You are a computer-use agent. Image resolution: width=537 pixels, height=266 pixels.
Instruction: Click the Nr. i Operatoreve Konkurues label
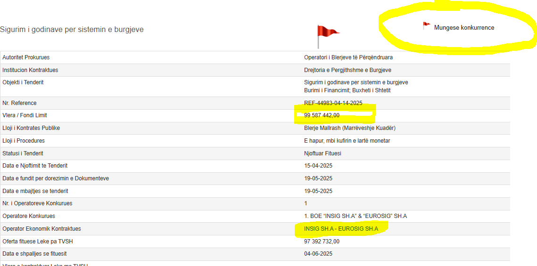[x=37, y=203]
